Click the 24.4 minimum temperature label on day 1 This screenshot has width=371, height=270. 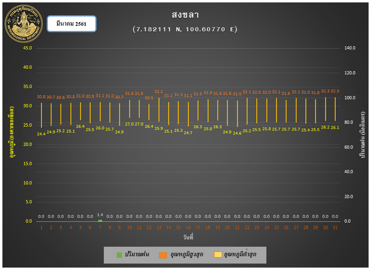(41, 134)
